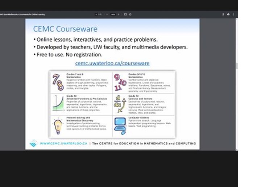Screen dimensions: 261x187
Task: Zoom out using the minus button
Action: pos(107,14)
